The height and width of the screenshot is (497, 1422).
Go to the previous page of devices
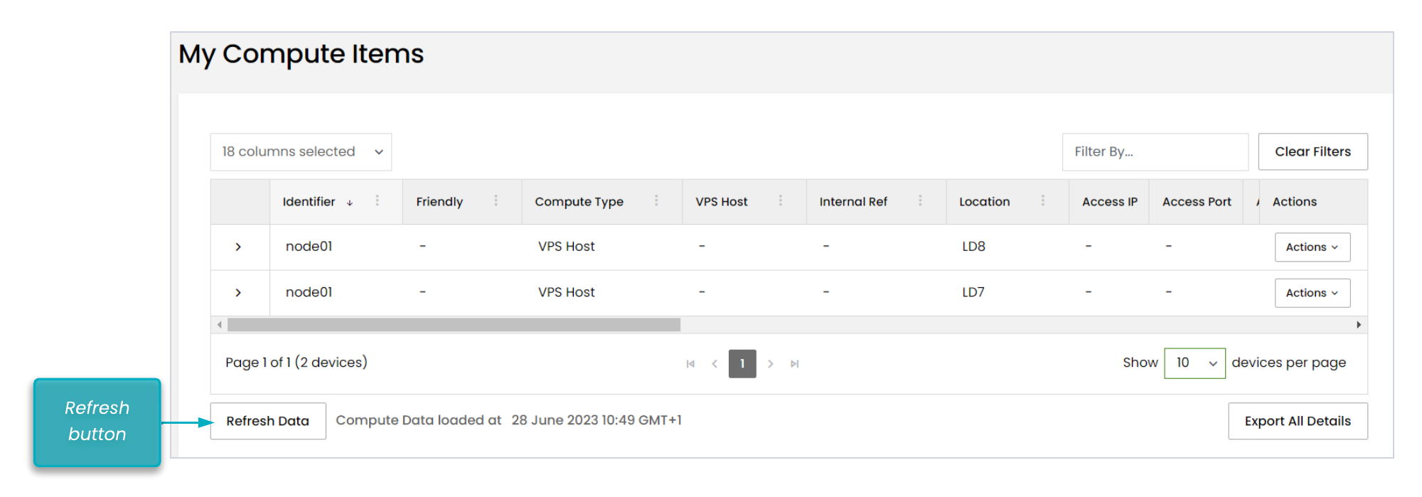(715, 364)
